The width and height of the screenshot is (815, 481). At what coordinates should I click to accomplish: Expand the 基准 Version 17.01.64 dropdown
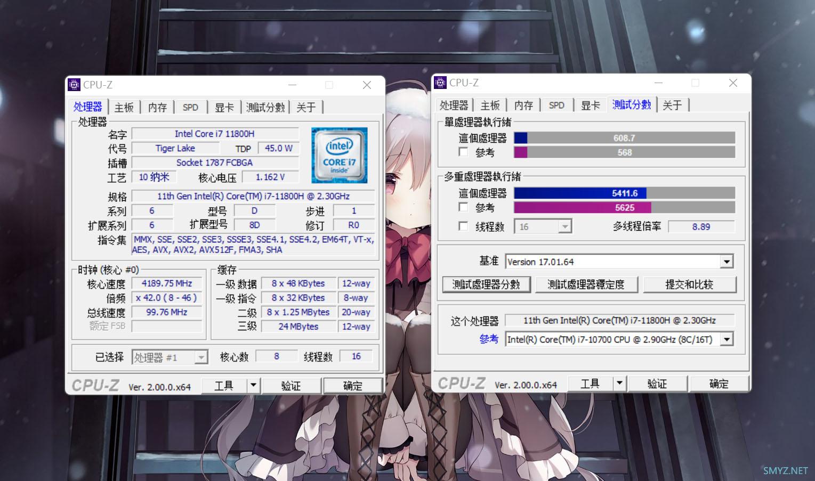point(727,262)
